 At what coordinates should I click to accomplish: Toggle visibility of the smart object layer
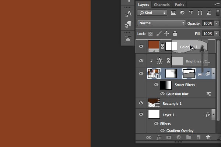(141, 73)
